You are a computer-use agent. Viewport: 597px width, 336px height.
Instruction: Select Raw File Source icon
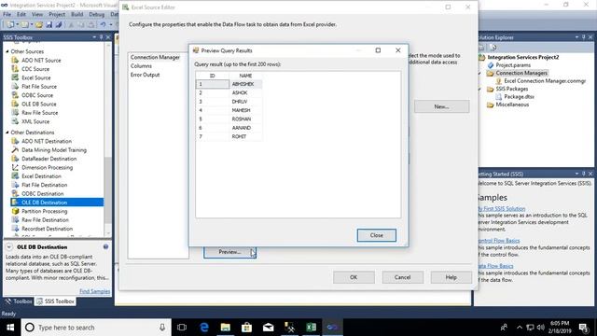(15, 113)
